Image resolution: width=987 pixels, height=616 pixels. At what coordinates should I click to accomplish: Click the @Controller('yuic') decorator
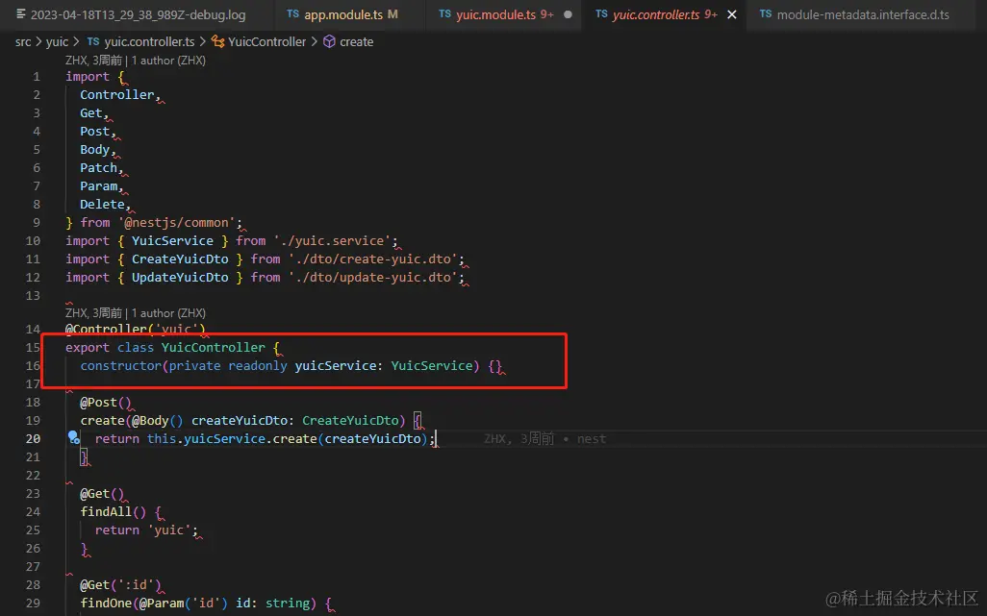point(136,328)
